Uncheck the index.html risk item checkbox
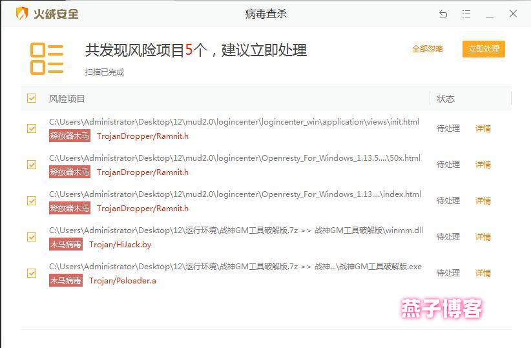This screenshot has height=348, width=531. coord(32,201)
